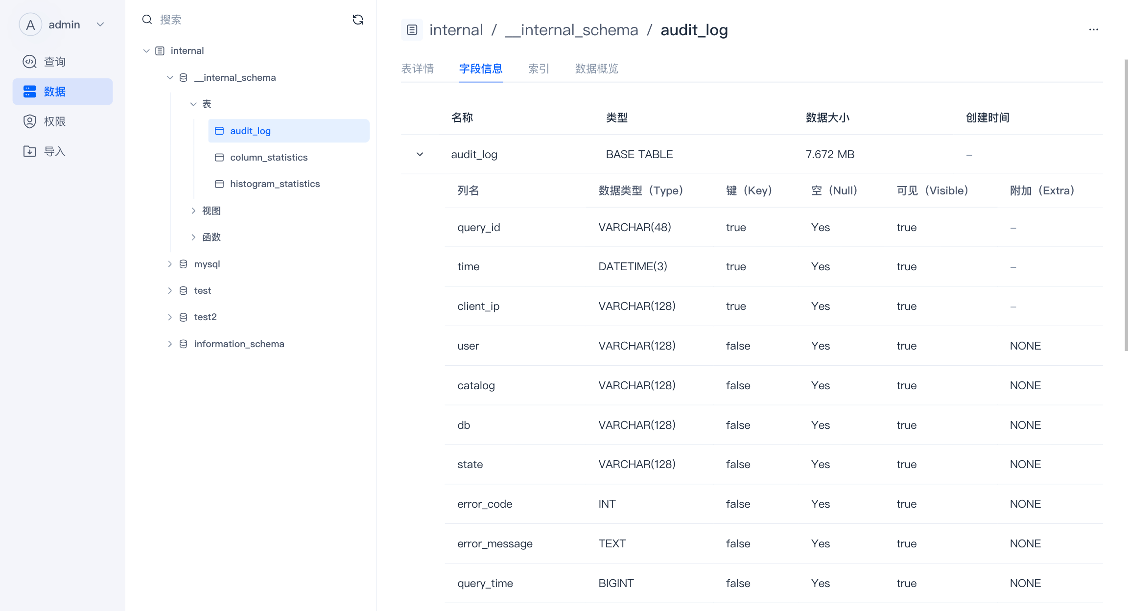Open the three-dot more options menu
The height and width of the screenshot is (611, 1128).
click(1093, 30)
